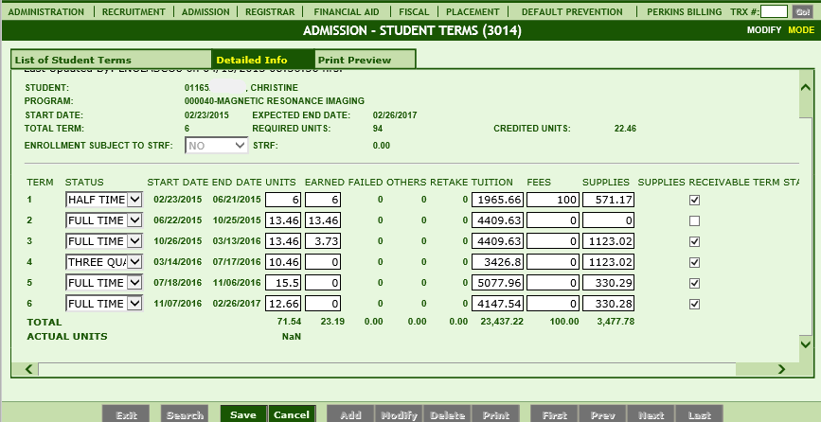Screen dimensions: 821x422
Task: Click term 2 supplies field with 0
Action: [609, 220]
